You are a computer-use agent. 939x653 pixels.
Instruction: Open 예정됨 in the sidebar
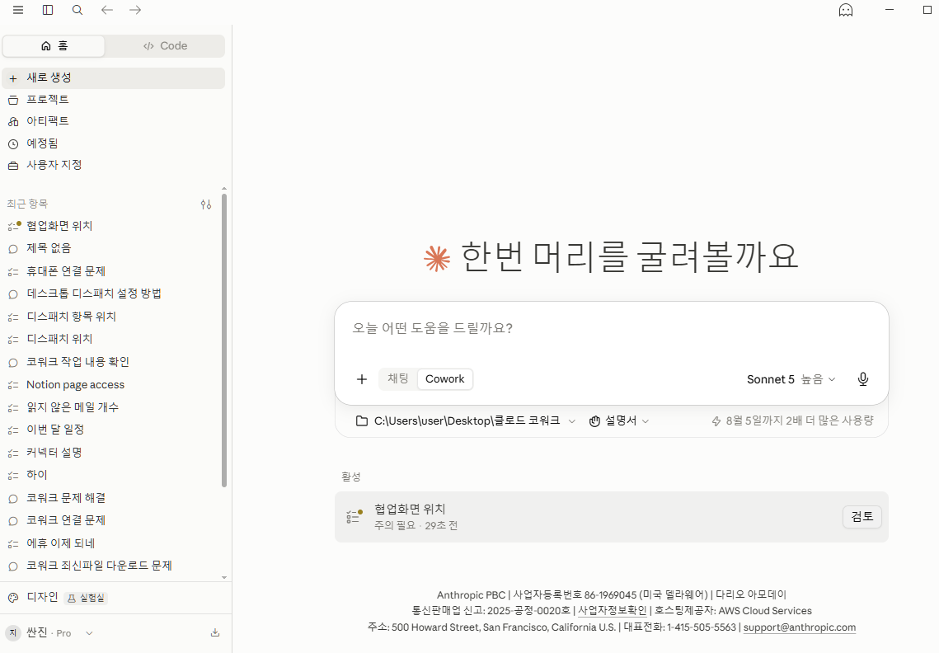[113, 143]
